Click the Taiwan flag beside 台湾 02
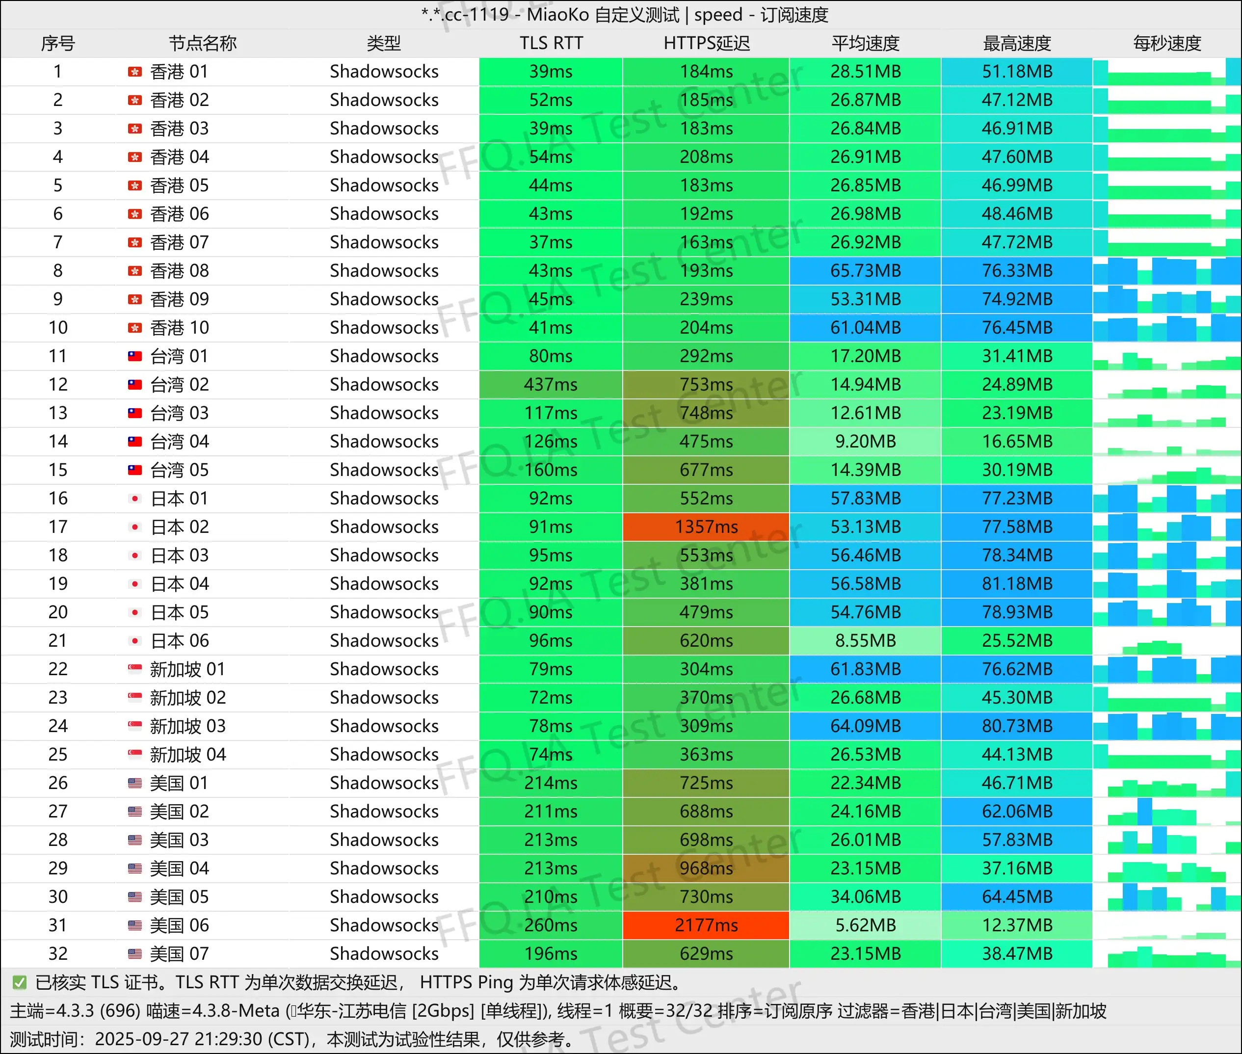Viewport: 1242px width, 1054px height. [x=135, y=385]
